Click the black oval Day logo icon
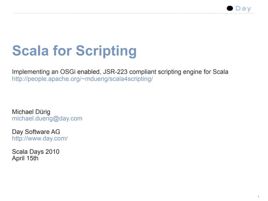 (229, 8)
